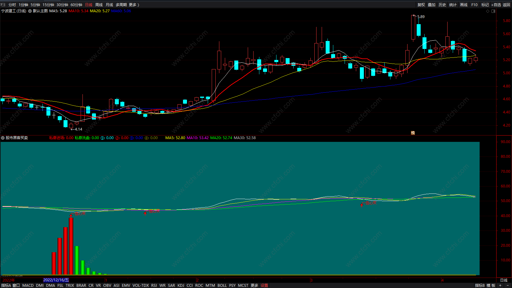Expand the 默认主图 main chart dropdown
The width and height of the screenshot is (512, 288).
click(30, 11)
